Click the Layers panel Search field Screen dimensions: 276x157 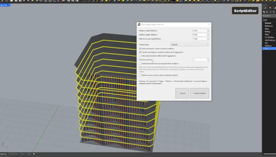tap(269, 16)
